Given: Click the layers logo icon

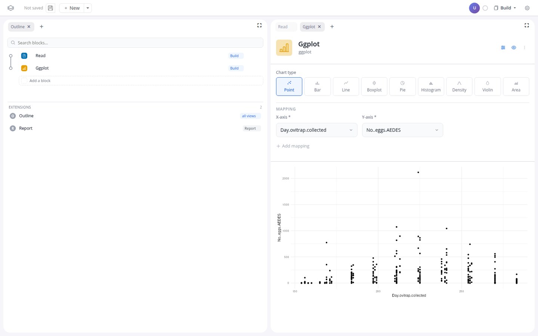Looking at the screenshot, I should [10, 8].
